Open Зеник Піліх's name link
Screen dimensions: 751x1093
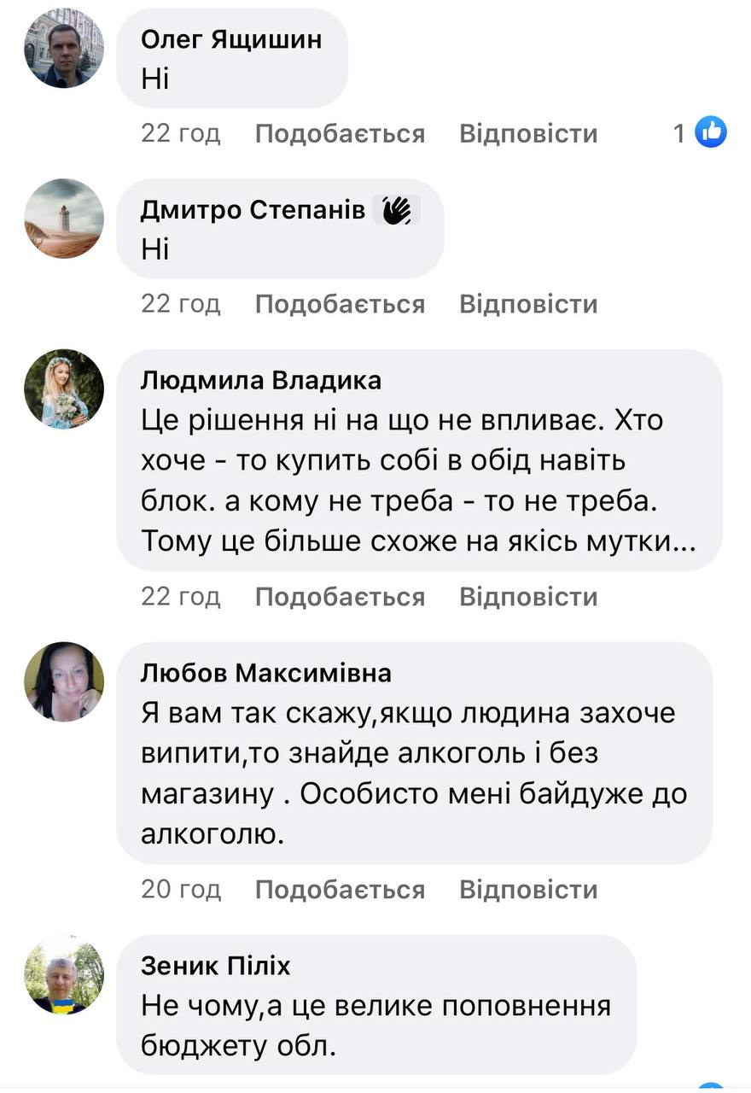215,966
